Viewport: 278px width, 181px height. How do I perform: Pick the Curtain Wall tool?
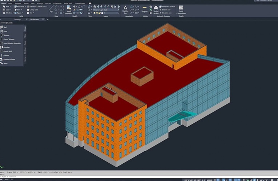(x=8, y=51)
